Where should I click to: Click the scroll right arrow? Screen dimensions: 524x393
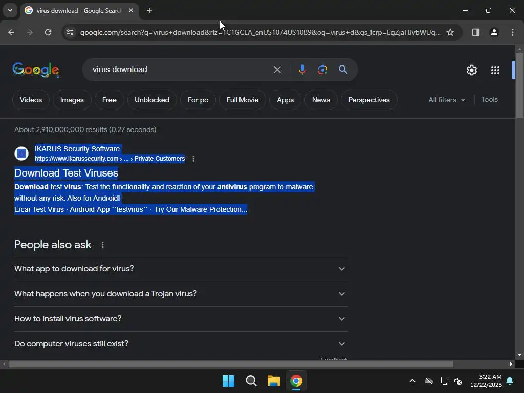click(x=511, y=364)
